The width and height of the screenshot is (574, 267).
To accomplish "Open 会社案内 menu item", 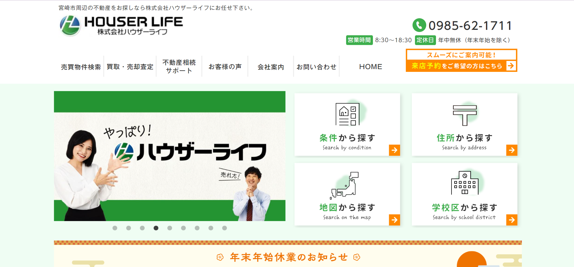I will pos(271,67).
